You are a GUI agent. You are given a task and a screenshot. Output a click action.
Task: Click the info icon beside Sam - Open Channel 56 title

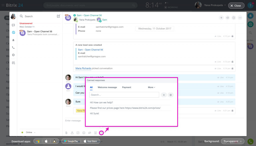point(74,15)
